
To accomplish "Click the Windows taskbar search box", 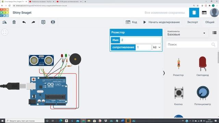I will 25,121.
